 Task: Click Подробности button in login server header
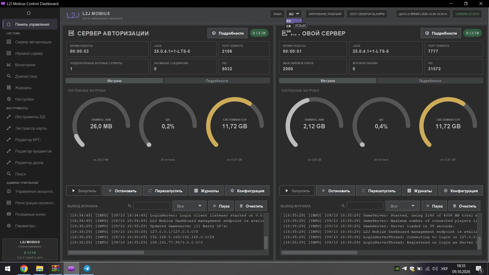pos(227,33)
